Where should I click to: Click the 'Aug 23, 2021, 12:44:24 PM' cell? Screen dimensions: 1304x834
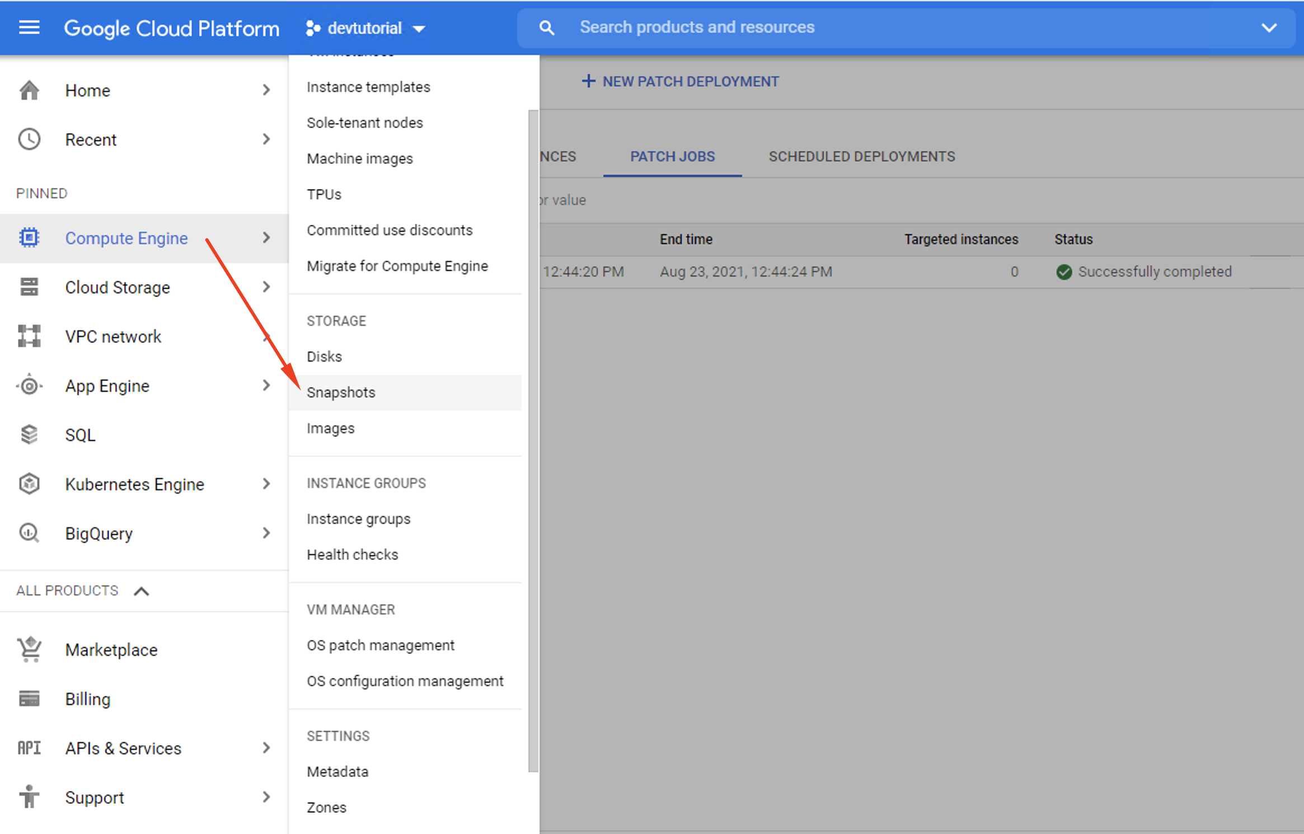(745, 272)
